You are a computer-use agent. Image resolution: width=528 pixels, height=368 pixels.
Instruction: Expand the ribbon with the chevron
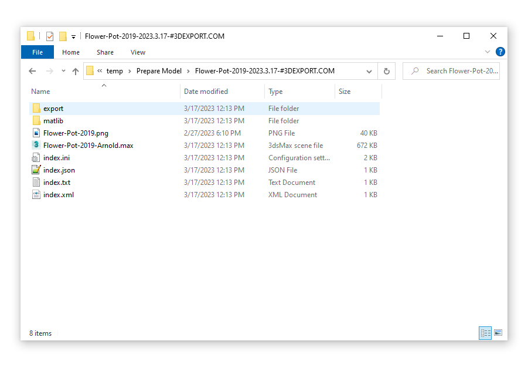click(487, 52)
